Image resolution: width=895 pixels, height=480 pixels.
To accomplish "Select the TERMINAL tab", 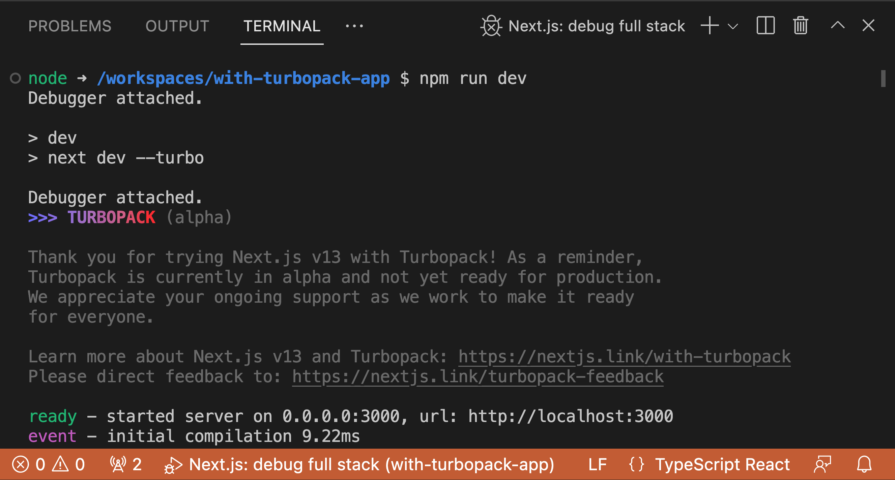I will pyautogui.click(x=282, y=26).
